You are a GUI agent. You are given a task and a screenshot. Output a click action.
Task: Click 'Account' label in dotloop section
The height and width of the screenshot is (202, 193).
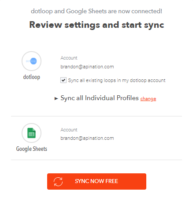click(69, 58)
